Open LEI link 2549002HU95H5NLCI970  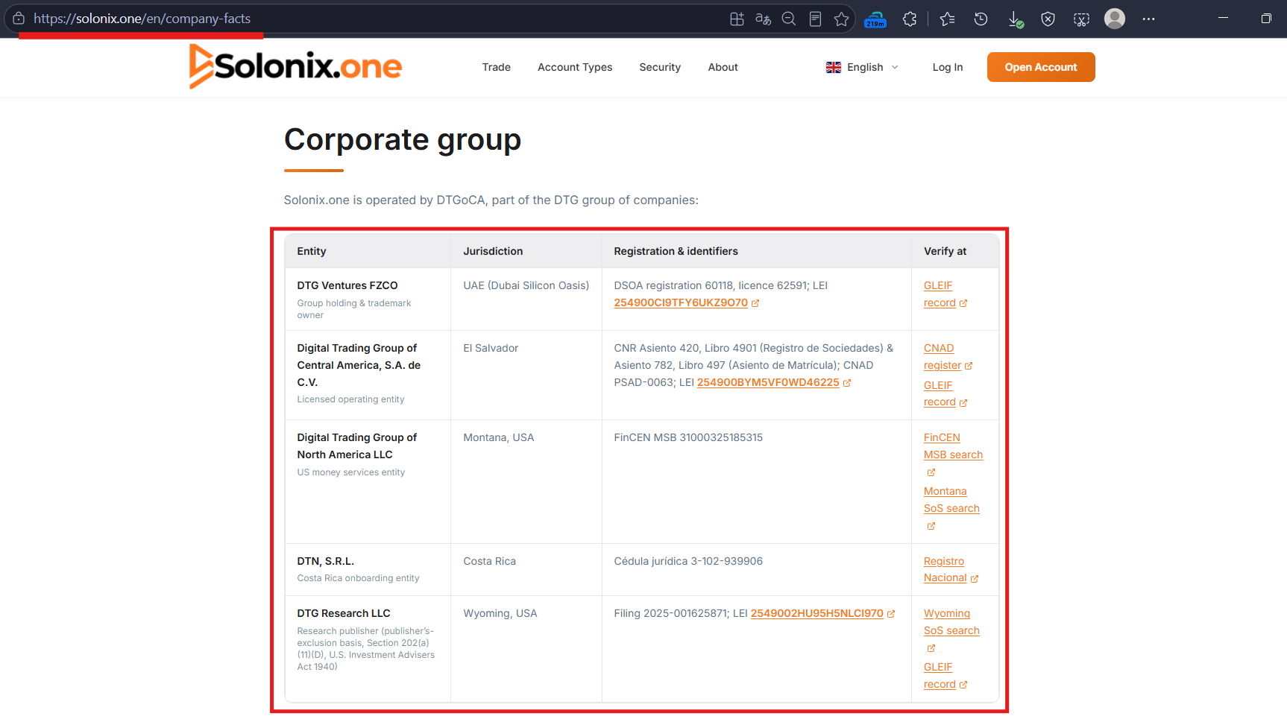coord(816,613)
